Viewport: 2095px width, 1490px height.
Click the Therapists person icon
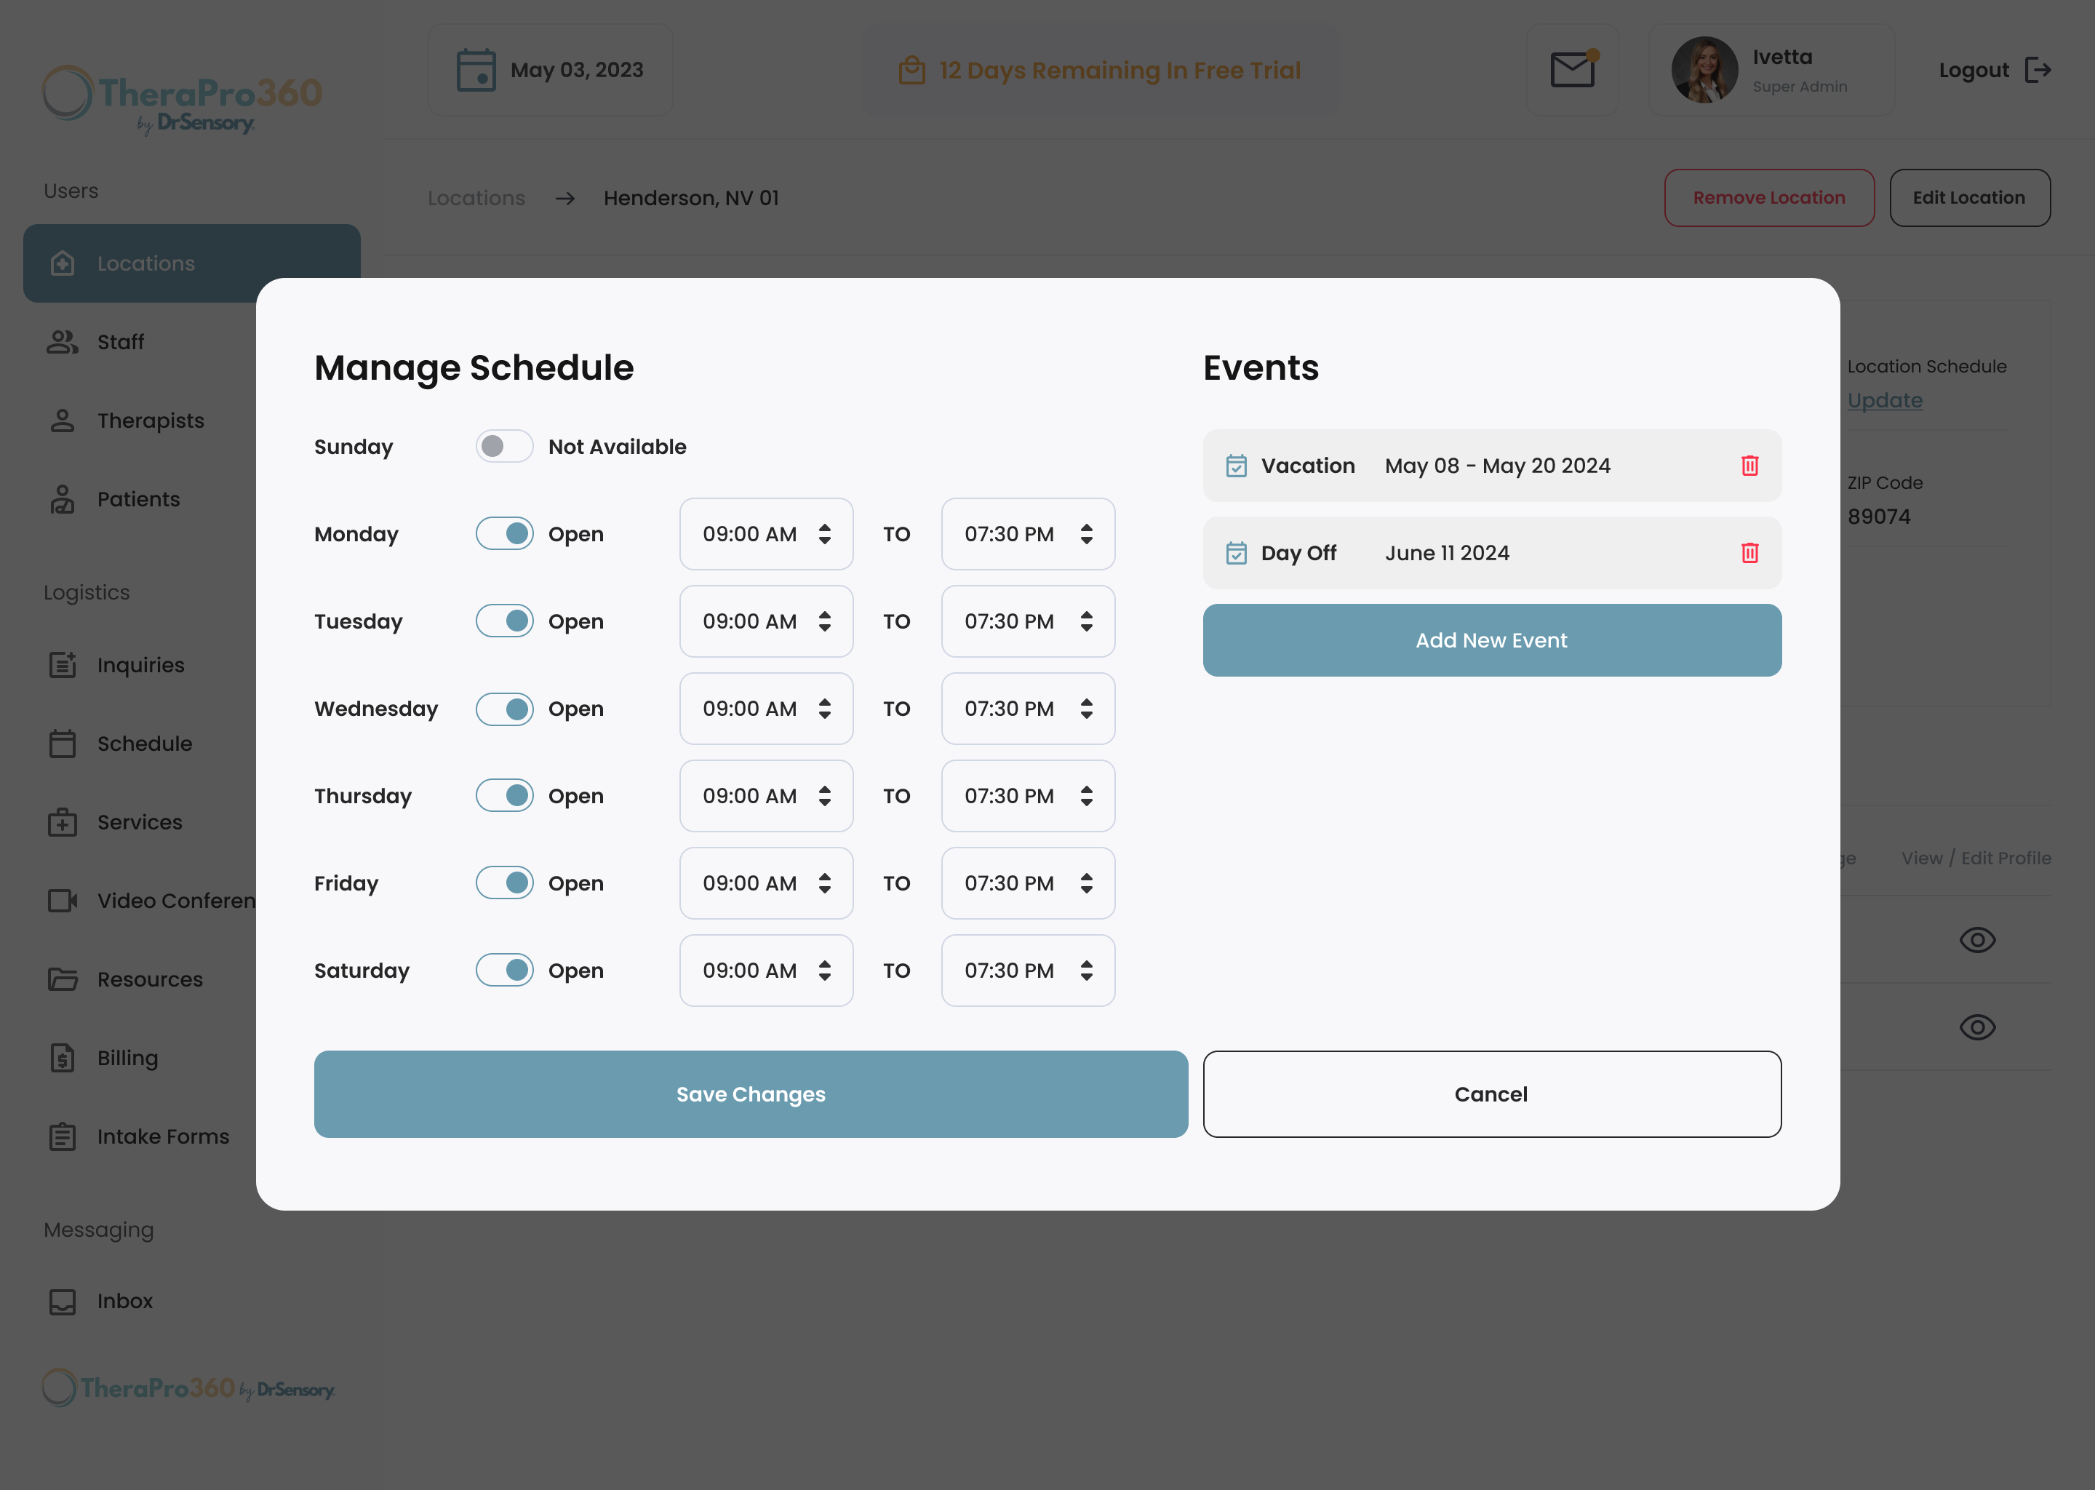pos(63,421)
